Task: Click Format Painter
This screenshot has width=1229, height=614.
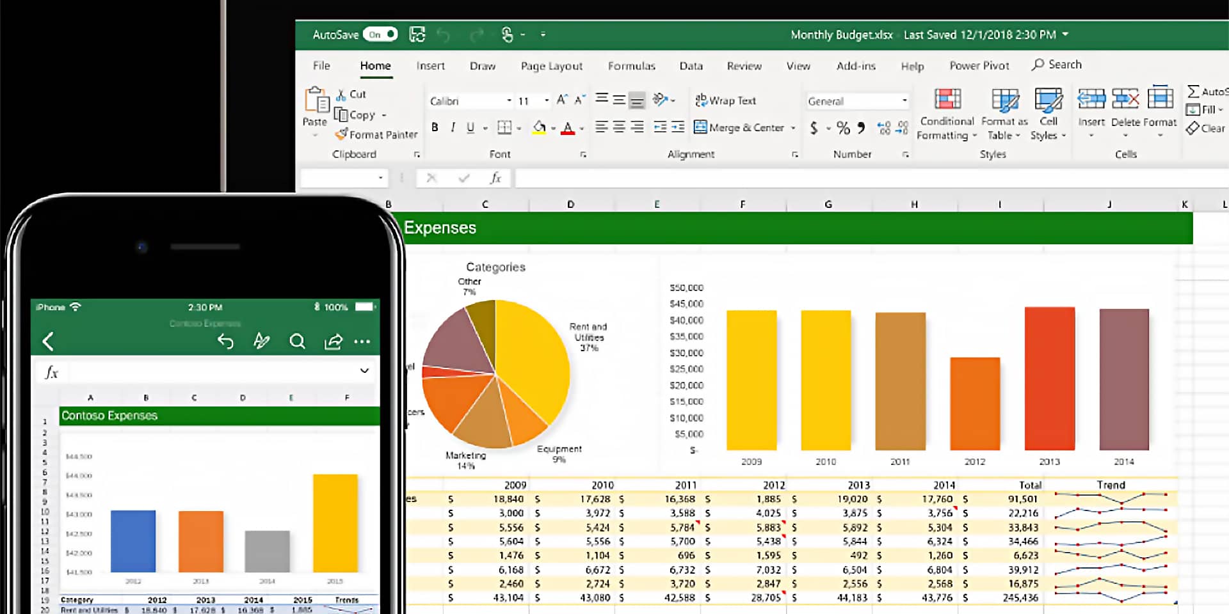Action: pyautogui.click(x=376, y=134)
